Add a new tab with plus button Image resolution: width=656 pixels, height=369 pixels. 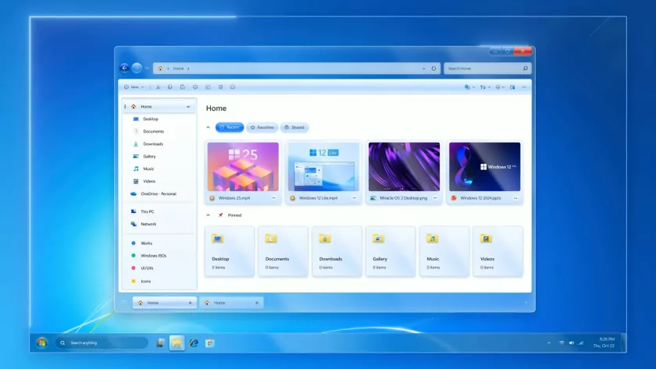point(526,303)
